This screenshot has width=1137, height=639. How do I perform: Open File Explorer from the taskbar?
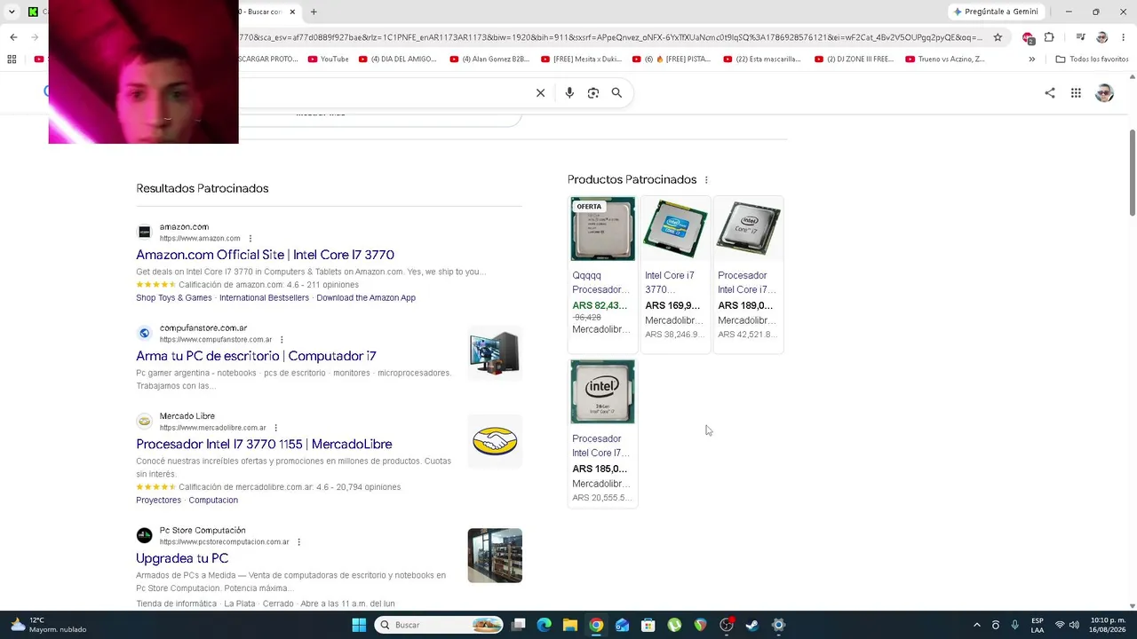[570, 625]
